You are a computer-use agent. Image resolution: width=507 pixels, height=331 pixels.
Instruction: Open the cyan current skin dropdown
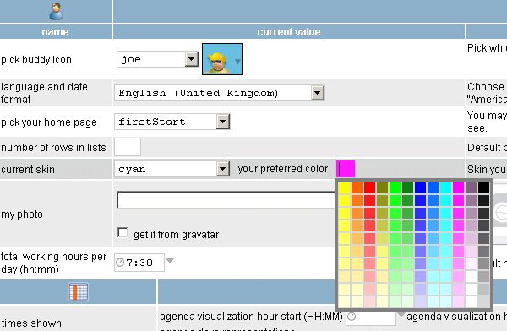172,169
